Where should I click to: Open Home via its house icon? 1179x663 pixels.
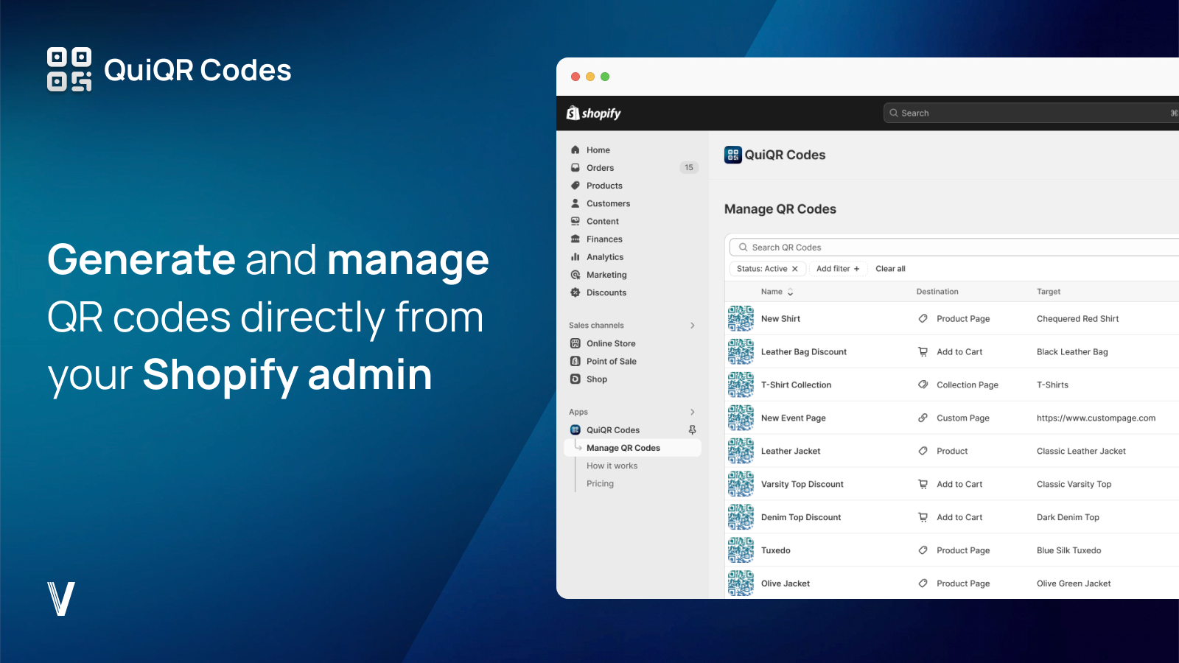click(575, 150)
